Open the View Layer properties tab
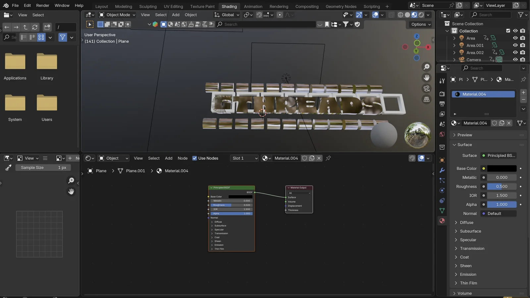This screenshot has width=530, height=298. pos(442,114)
